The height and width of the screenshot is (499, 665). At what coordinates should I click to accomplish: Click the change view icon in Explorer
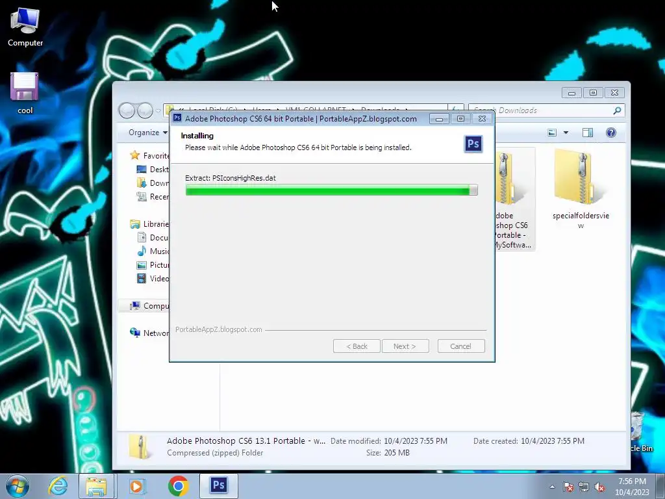click(552, 133)
